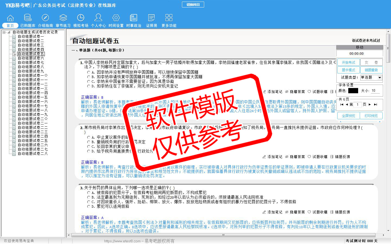Open 章节练习 chapter practice
This screenshot has width=391, height=244.
point(63,18)
